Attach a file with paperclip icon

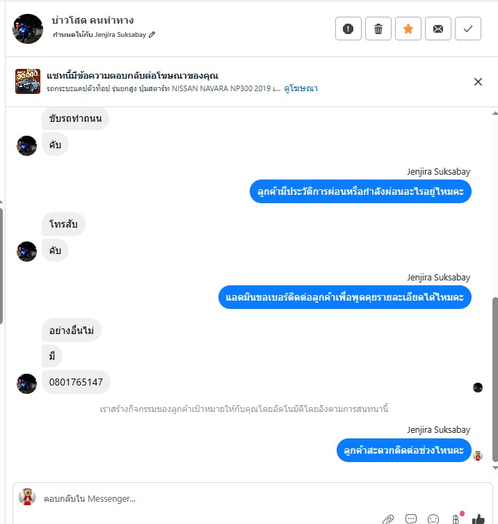click(388, 519)
